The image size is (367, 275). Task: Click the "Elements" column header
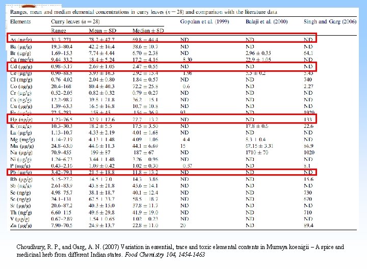click(20, 21)
